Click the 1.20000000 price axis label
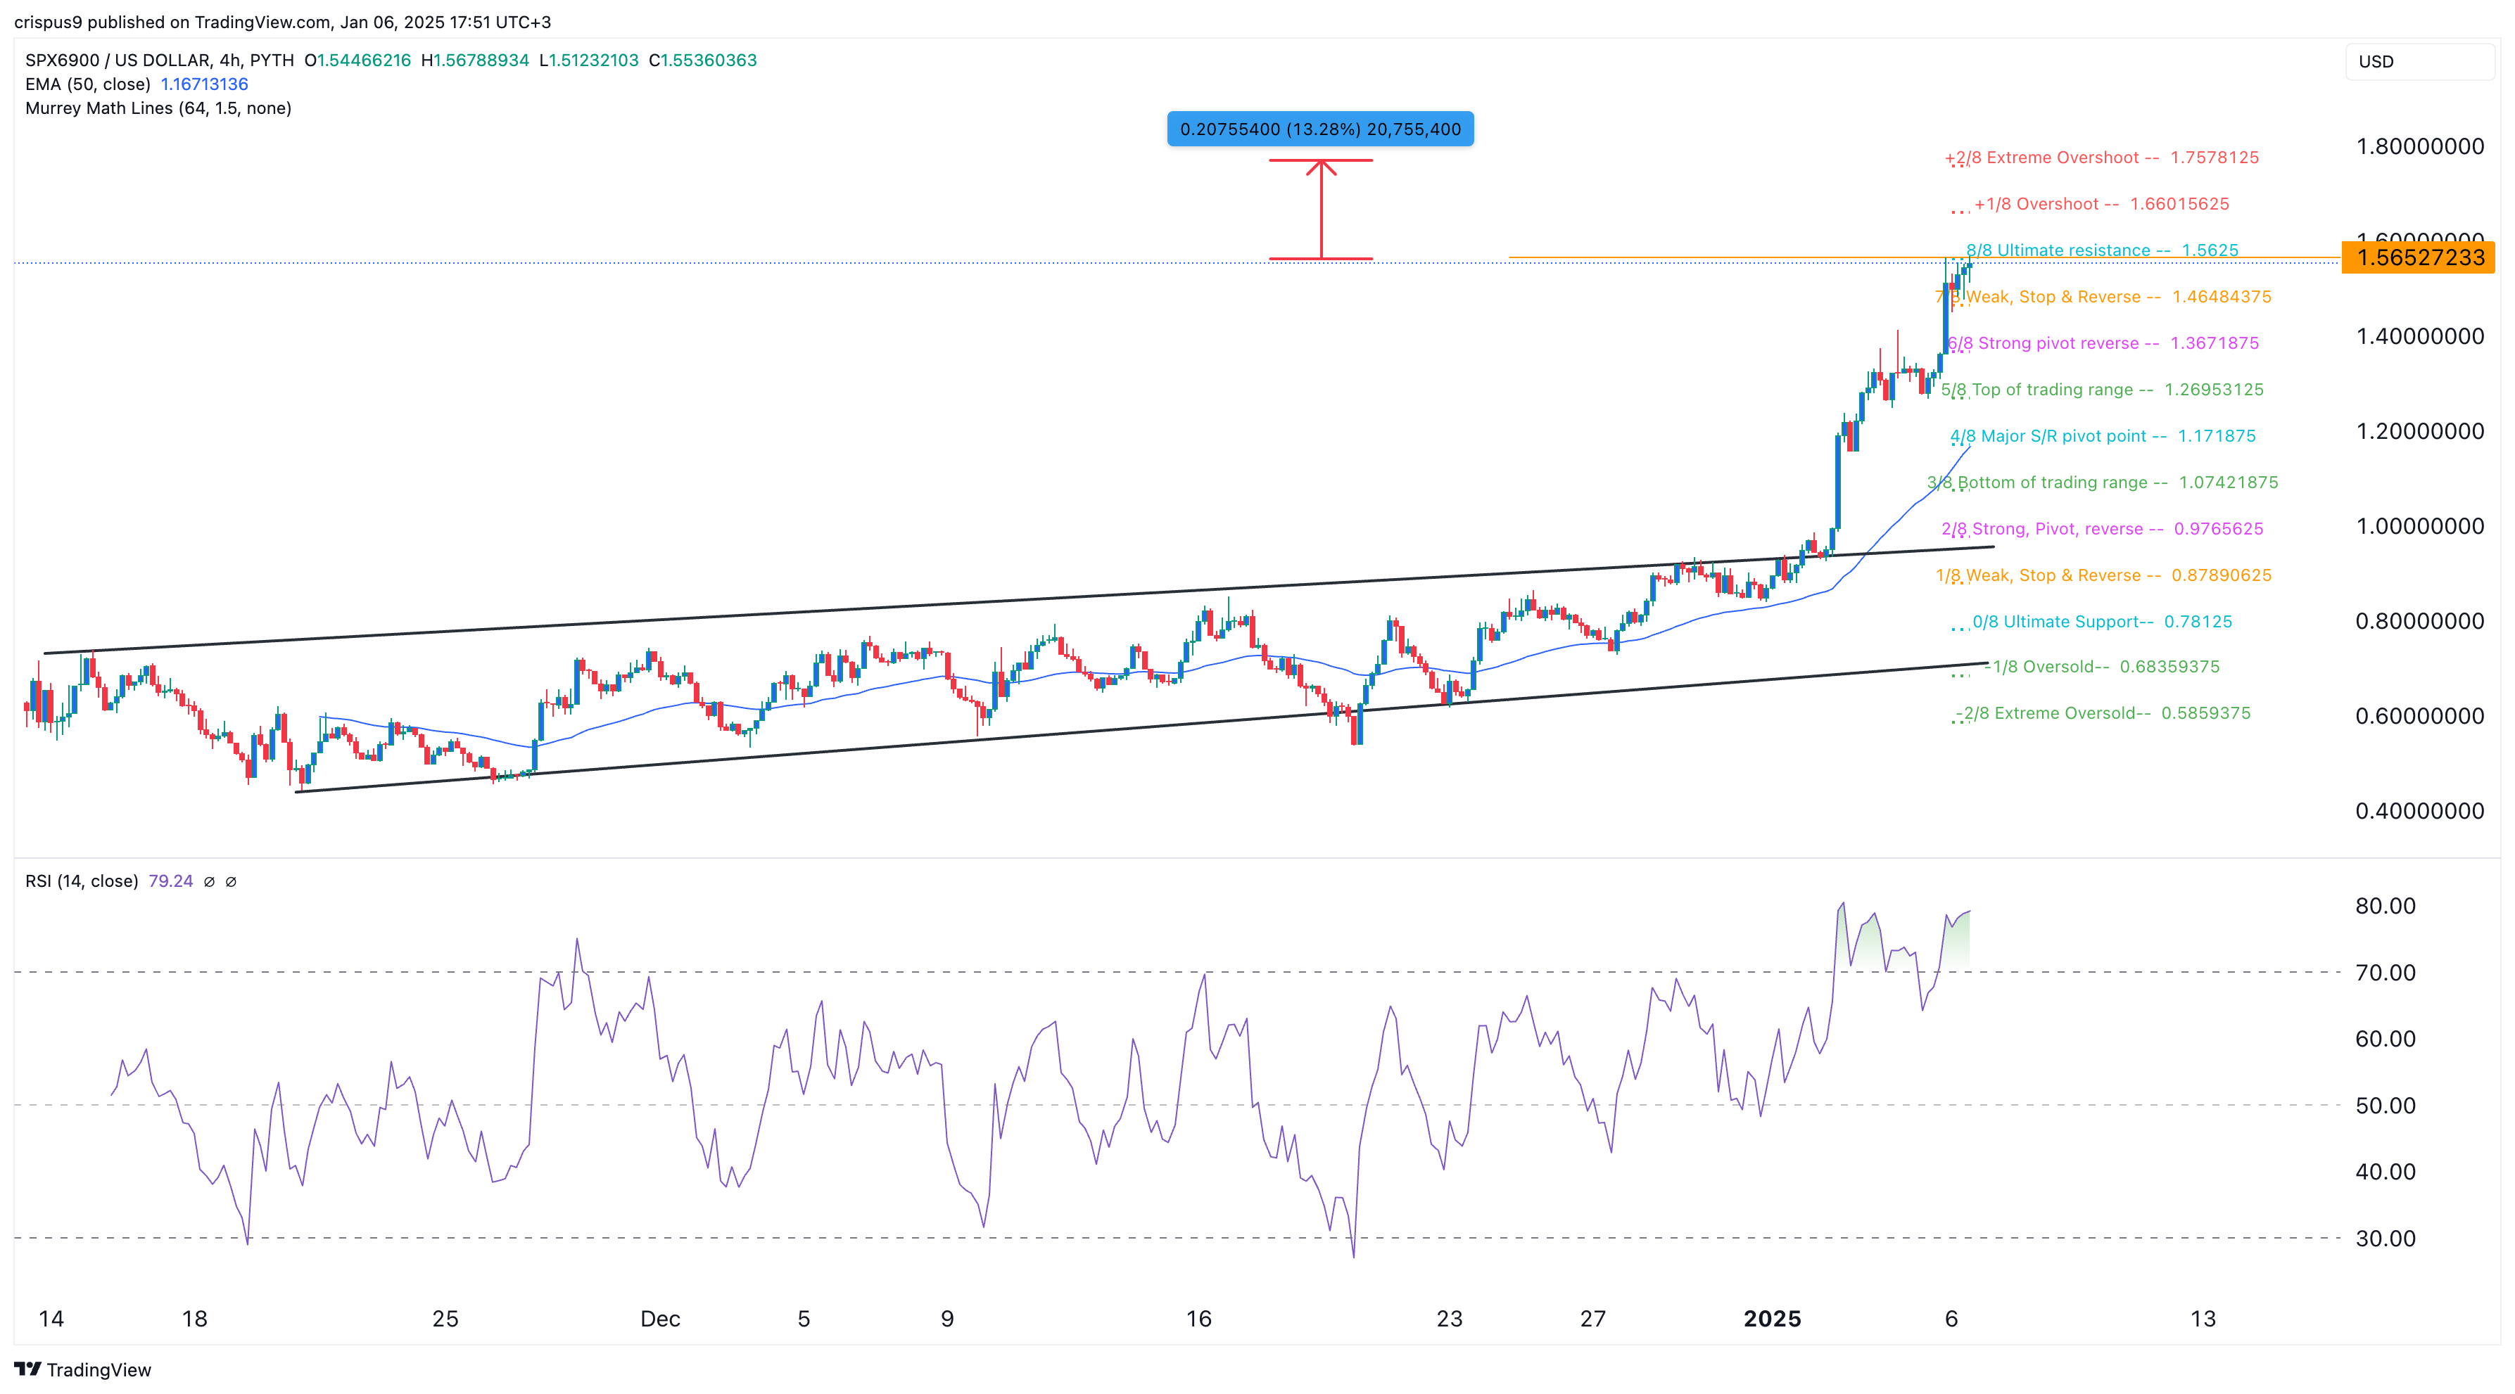The image size is (2515, 1394). tap(2419, 432)
